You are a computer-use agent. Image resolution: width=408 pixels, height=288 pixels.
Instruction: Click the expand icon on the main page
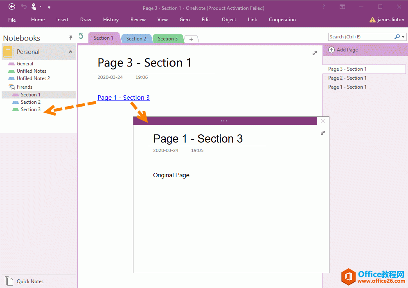tap(315, 53)
